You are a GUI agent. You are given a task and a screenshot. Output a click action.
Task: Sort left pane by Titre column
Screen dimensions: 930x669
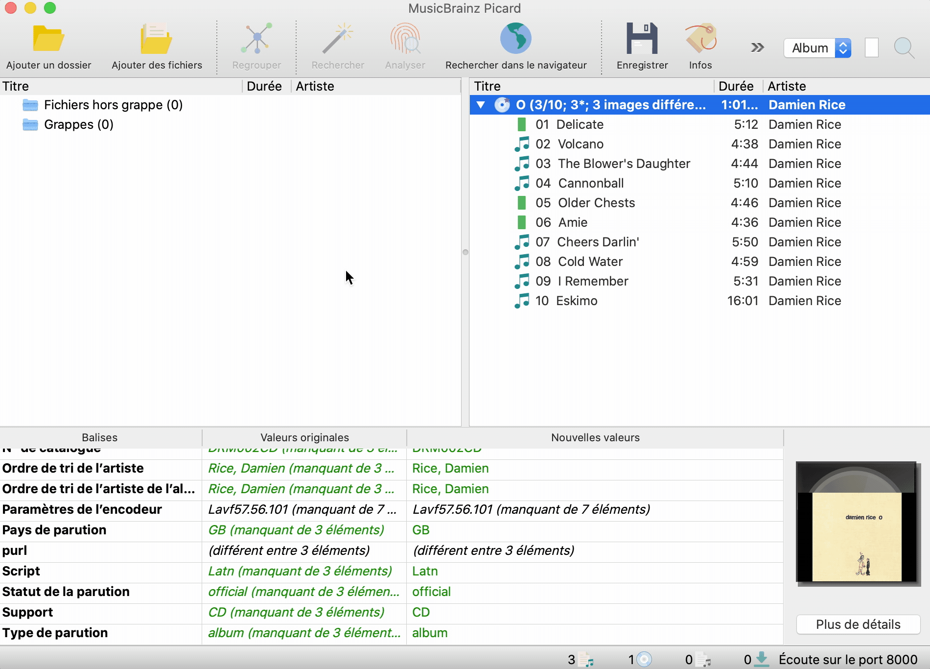121,86
